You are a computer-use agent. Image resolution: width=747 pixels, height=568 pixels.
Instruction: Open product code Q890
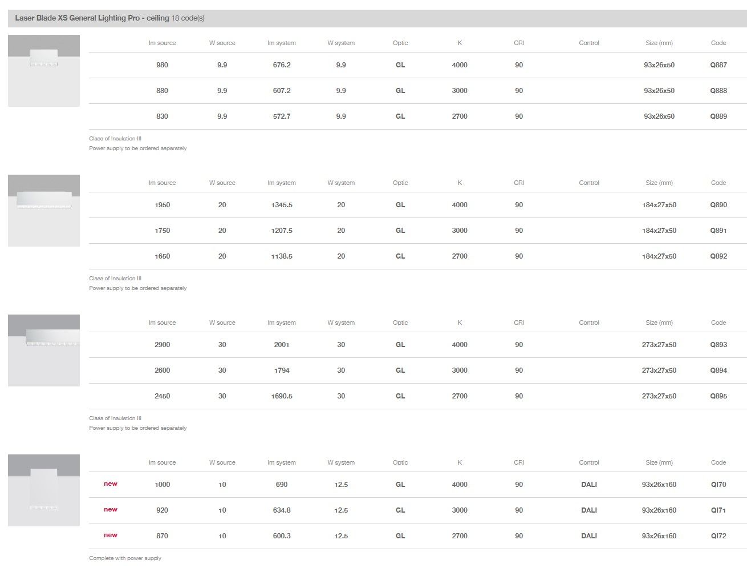coord(718,205)
